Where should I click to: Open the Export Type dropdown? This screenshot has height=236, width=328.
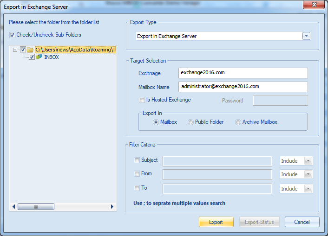tap(306, 36)
